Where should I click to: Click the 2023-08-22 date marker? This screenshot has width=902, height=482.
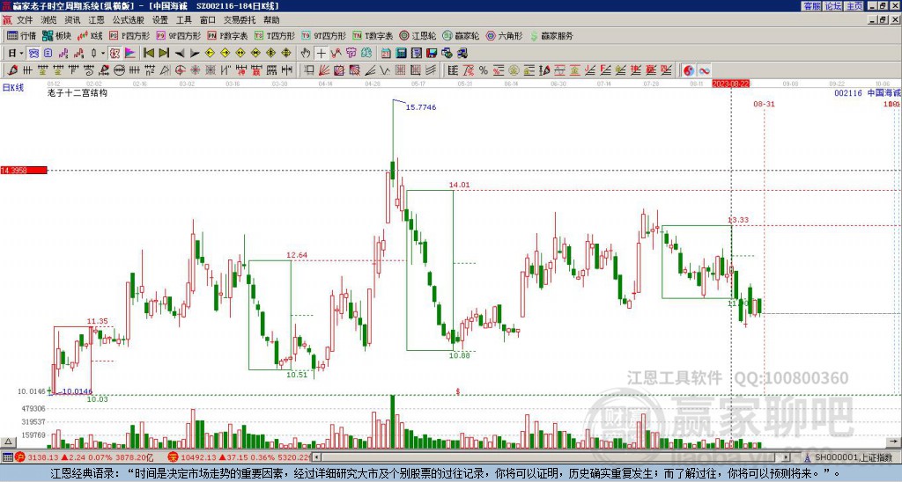click(x=730, y=84)
